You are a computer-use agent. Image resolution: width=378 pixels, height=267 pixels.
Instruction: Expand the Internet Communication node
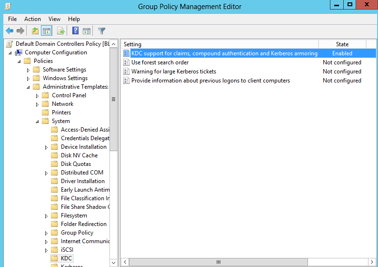pos(46,242)
